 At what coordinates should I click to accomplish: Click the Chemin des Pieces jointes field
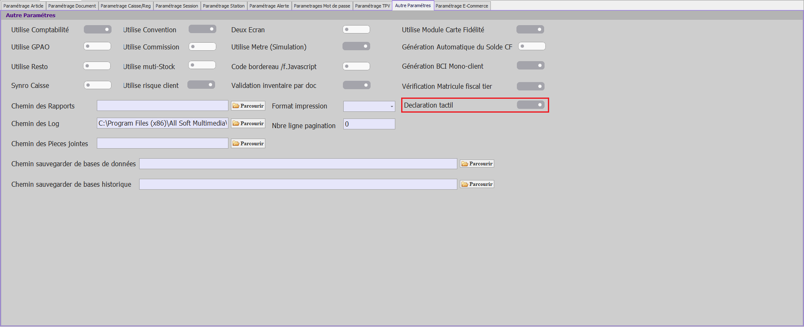[x=163, y=143]
